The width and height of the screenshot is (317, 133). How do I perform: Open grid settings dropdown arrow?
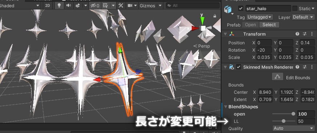[113, 5]
